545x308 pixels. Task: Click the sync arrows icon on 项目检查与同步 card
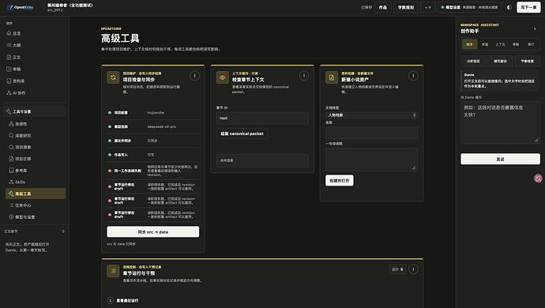(x=113, y=77)
